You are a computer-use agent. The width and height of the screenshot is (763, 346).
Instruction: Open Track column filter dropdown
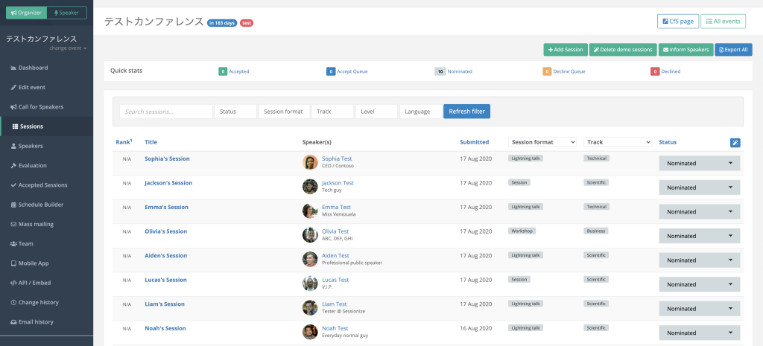click(x=617, y=141)
